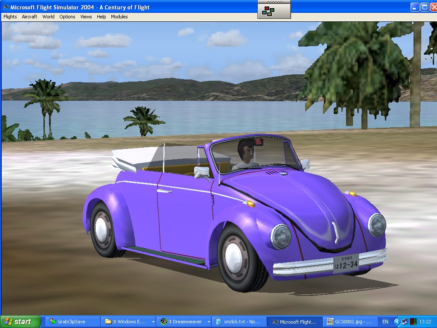The height and width of the screenshot is (328, 437).
Task: Click the 13:22 taskbar clock
Action: click(425, 322)
